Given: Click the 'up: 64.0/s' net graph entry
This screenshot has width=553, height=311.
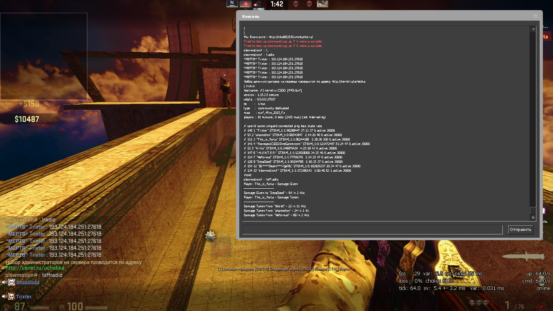Looking at the screenshot, I should 538,274.
